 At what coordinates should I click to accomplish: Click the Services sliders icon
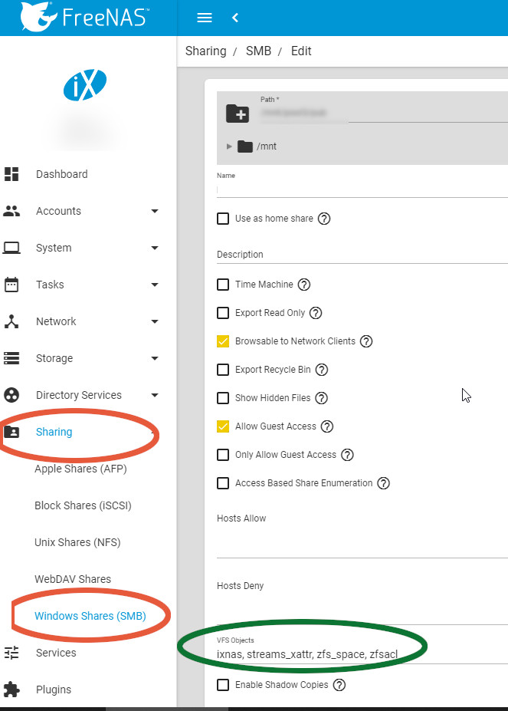click(x=11, y=653)
